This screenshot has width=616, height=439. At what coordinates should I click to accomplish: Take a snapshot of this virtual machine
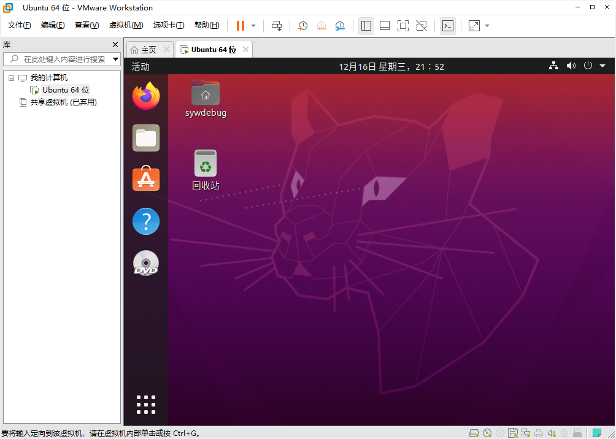tap(302, 26)
